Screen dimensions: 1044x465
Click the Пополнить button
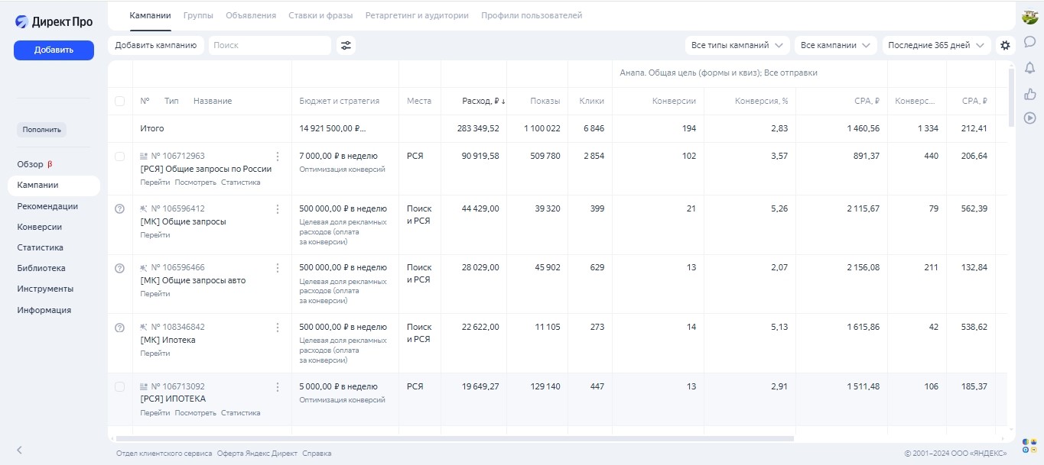[x=41, y=130]
